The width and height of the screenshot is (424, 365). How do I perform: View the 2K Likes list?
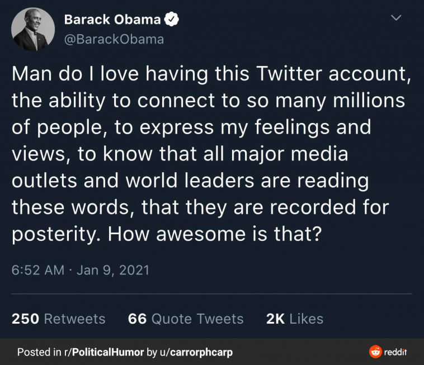pos(295,319)
